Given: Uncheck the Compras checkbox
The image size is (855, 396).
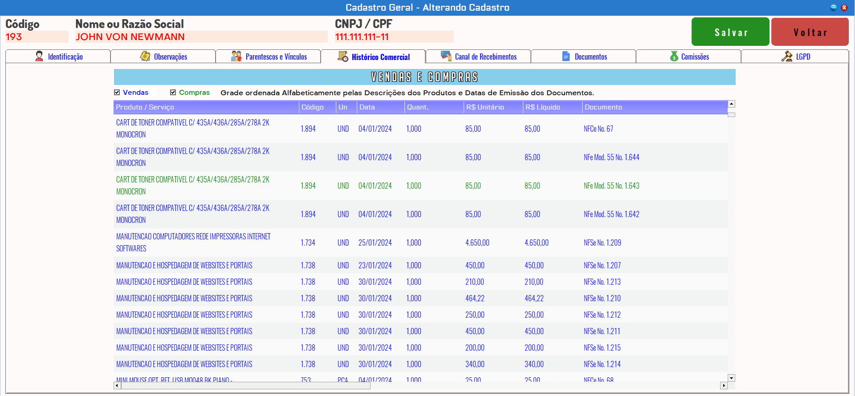Looking at the screenshot, I should click(x=173, y=93).
